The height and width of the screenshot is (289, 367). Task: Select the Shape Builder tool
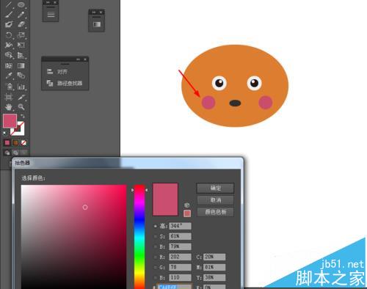click(9, 55)
